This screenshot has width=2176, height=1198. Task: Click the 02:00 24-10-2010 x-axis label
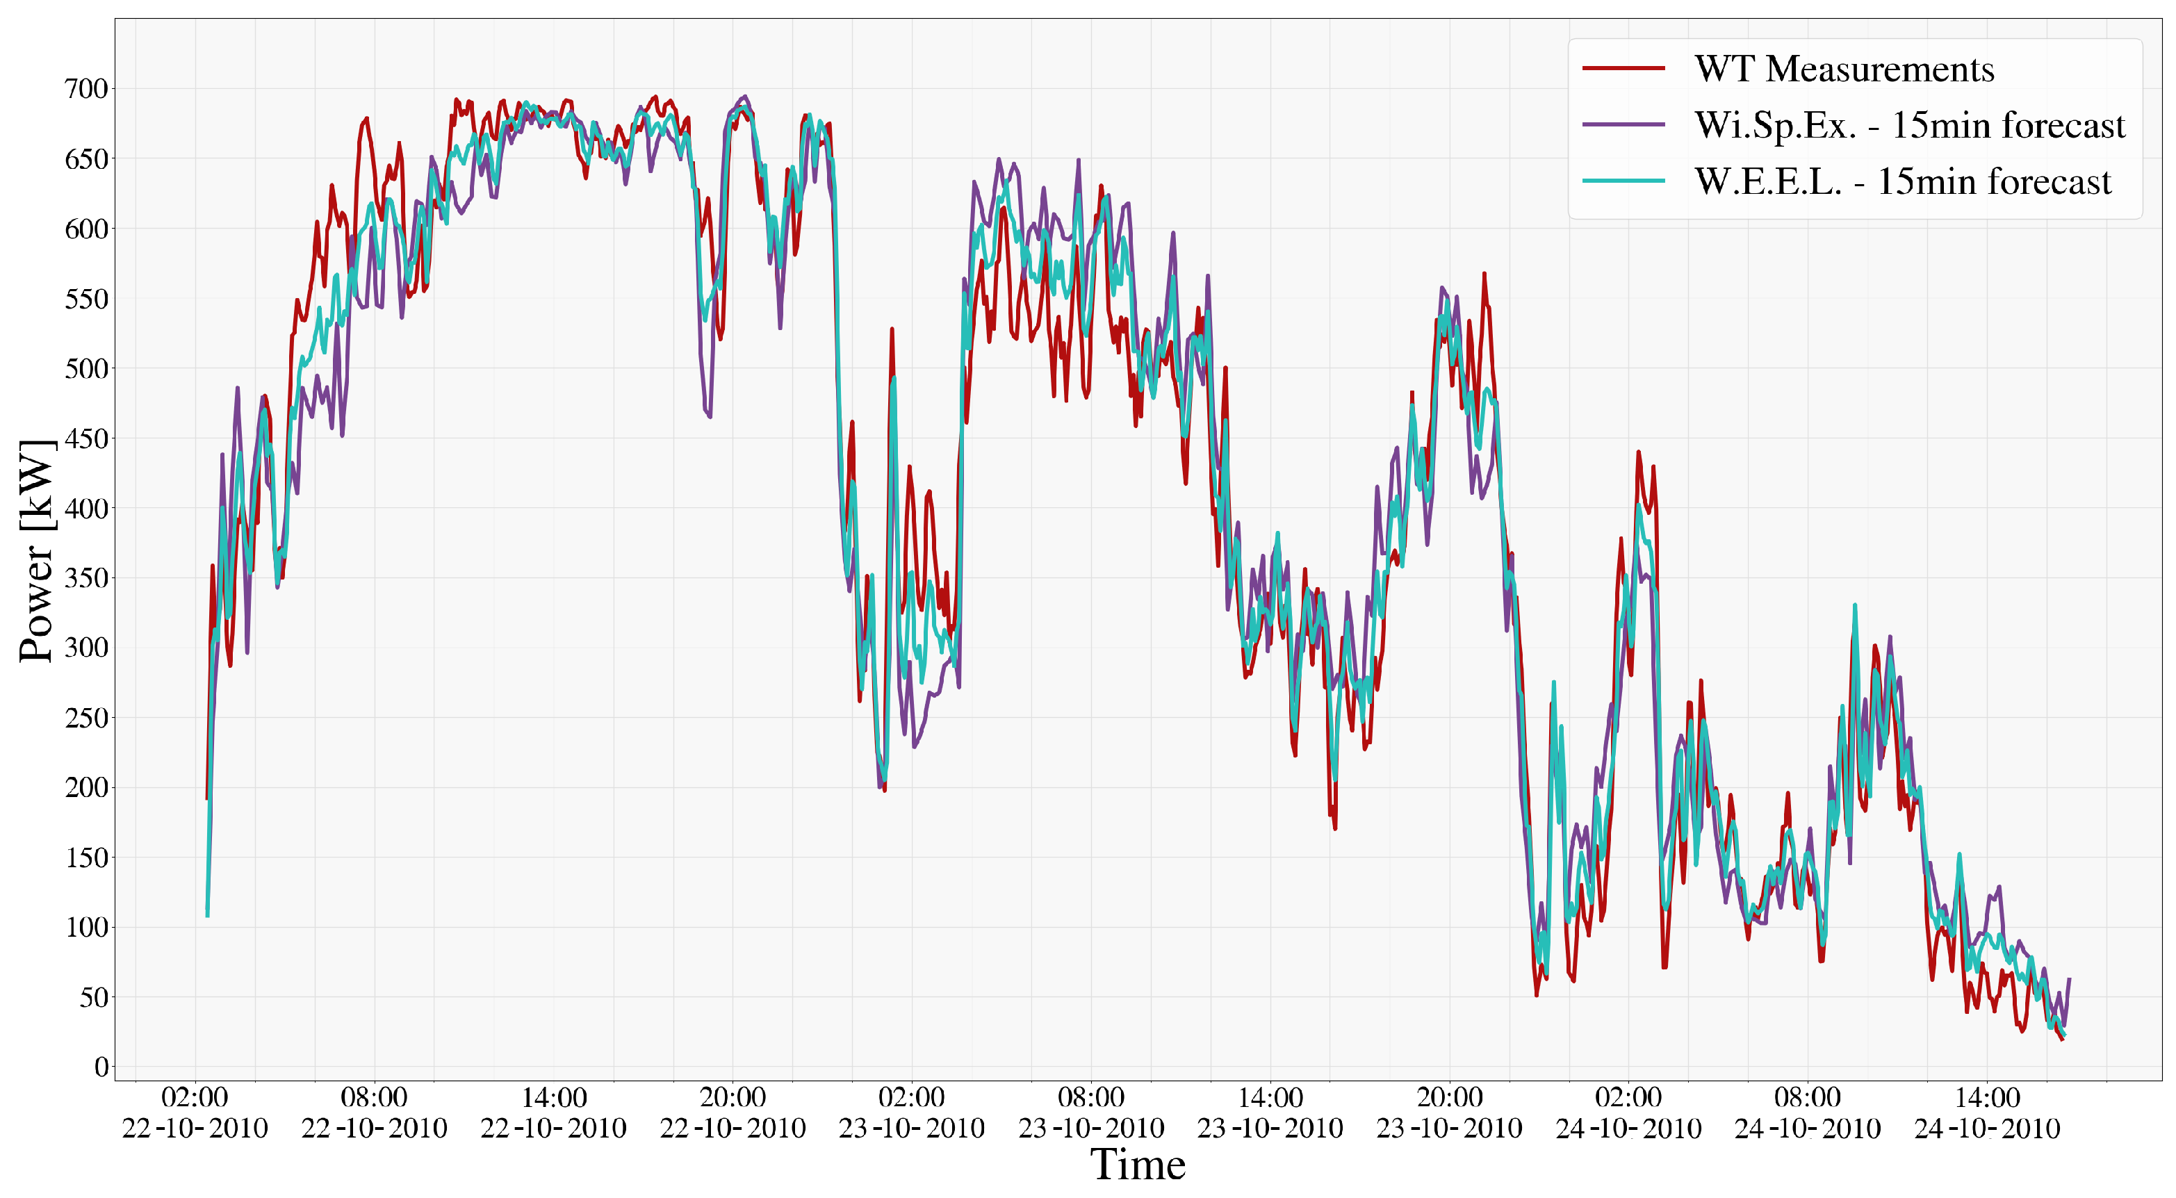tap(1628, 1113)
